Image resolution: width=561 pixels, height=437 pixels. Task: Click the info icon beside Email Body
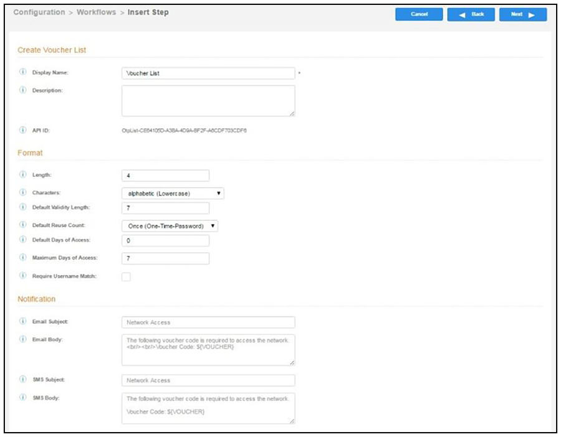coord(22,339)
